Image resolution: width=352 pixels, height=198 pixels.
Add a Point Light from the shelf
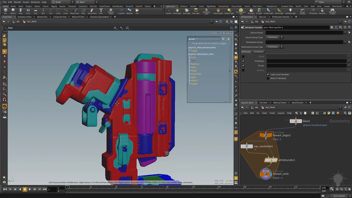pos(177,11)
